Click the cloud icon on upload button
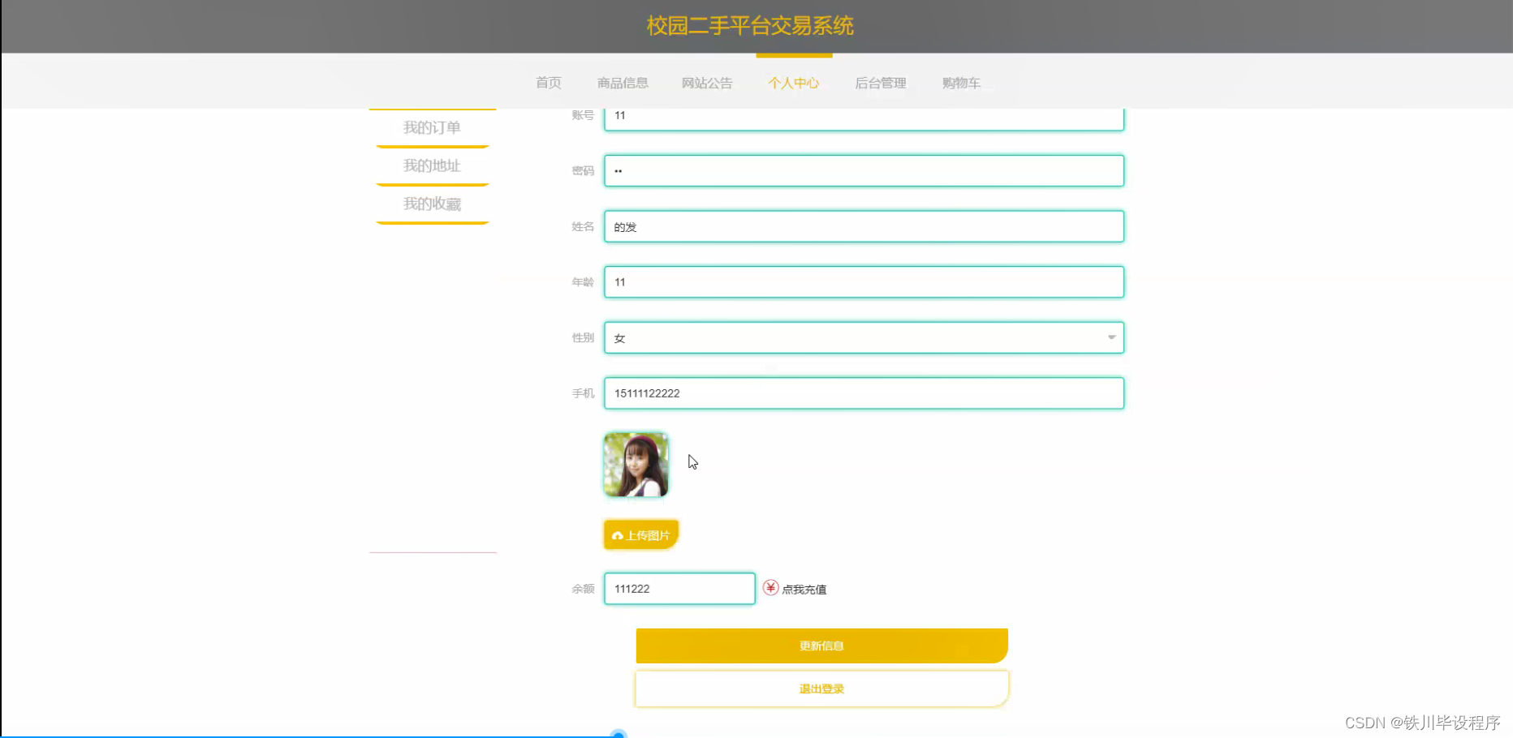 pyautogui.click(x=618, y=536)
